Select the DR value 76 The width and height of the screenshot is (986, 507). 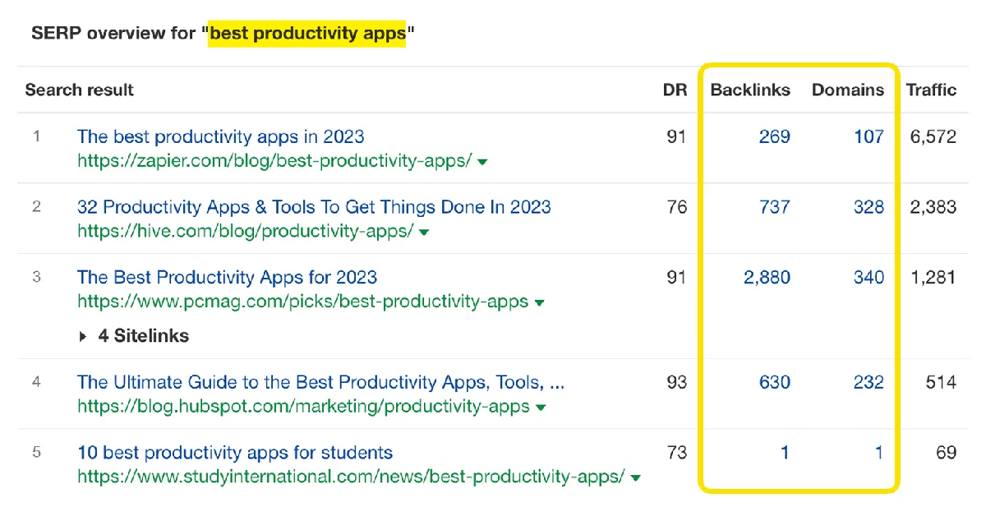(677, 206)
